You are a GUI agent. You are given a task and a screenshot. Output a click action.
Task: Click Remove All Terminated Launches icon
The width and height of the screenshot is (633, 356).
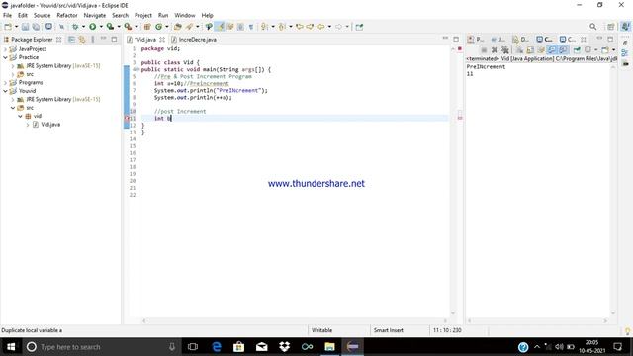(x=505, y=50)
